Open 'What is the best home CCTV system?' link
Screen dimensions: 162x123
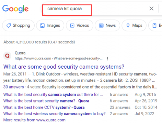[44, 107]
